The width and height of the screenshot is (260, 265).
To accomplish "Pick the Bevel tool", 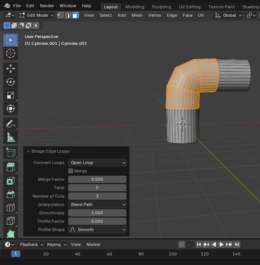I will click(11, 194).
